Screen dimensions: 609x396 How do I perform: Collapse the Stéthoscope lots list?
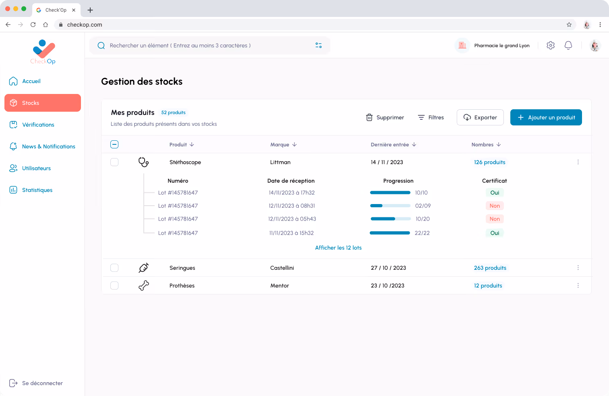(114, 144)
